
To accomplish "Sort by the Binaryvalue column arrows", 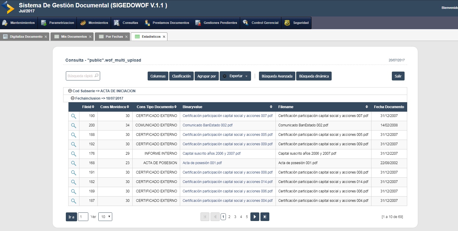I will 271,107.
